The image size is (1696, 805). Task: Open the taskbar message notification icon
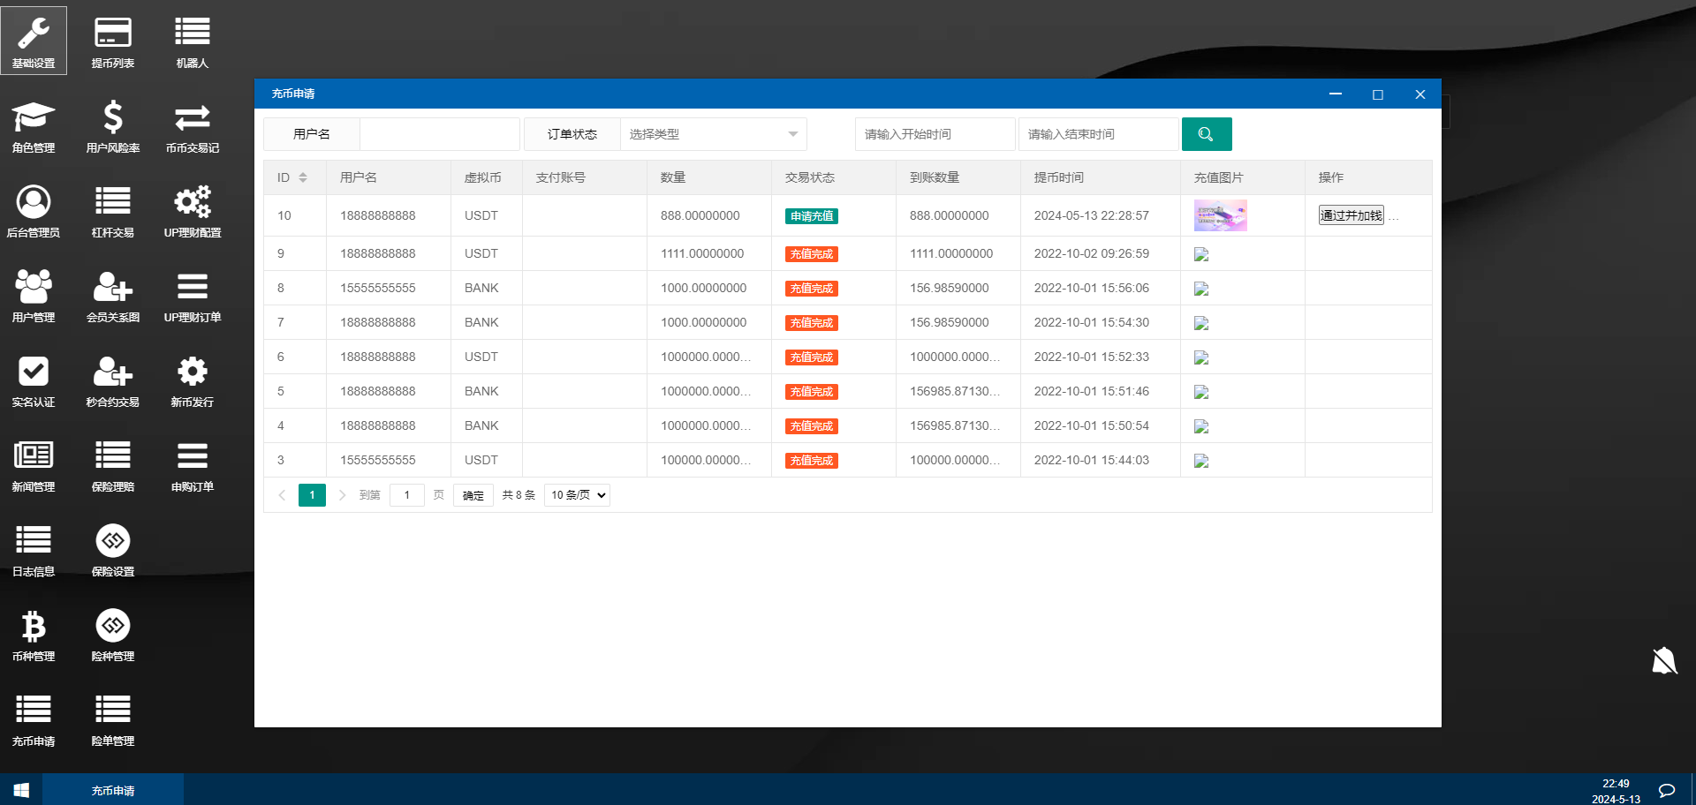coord(1667,790)
